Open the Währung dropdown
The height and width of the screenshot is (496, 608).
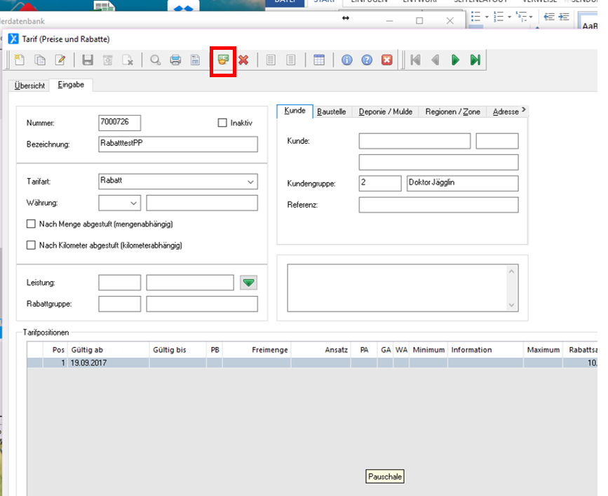134,203
